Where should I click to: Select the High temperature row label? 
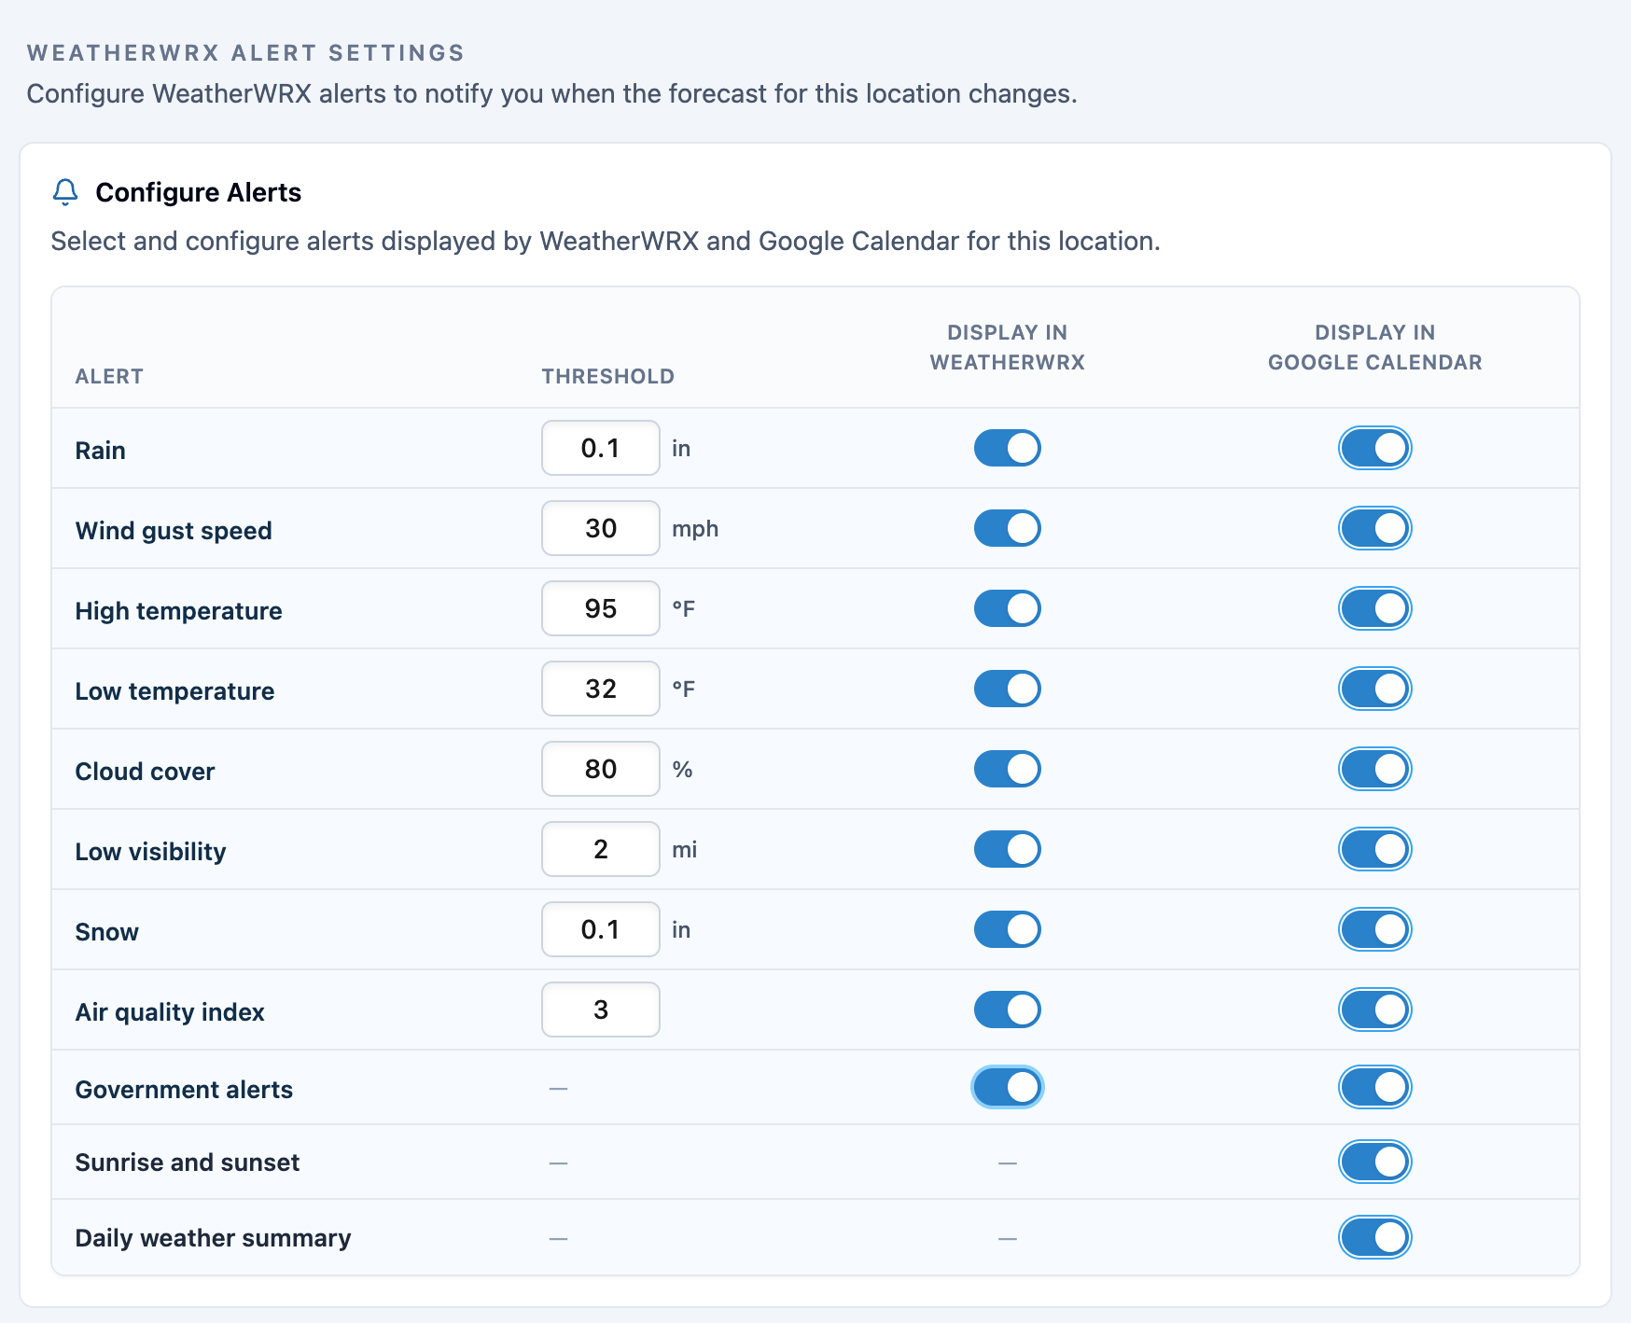click(178, 611)
